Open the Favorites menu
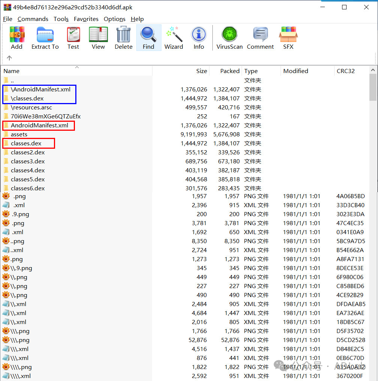The height and width of the screenshot is (381, 378). point(86,19)
